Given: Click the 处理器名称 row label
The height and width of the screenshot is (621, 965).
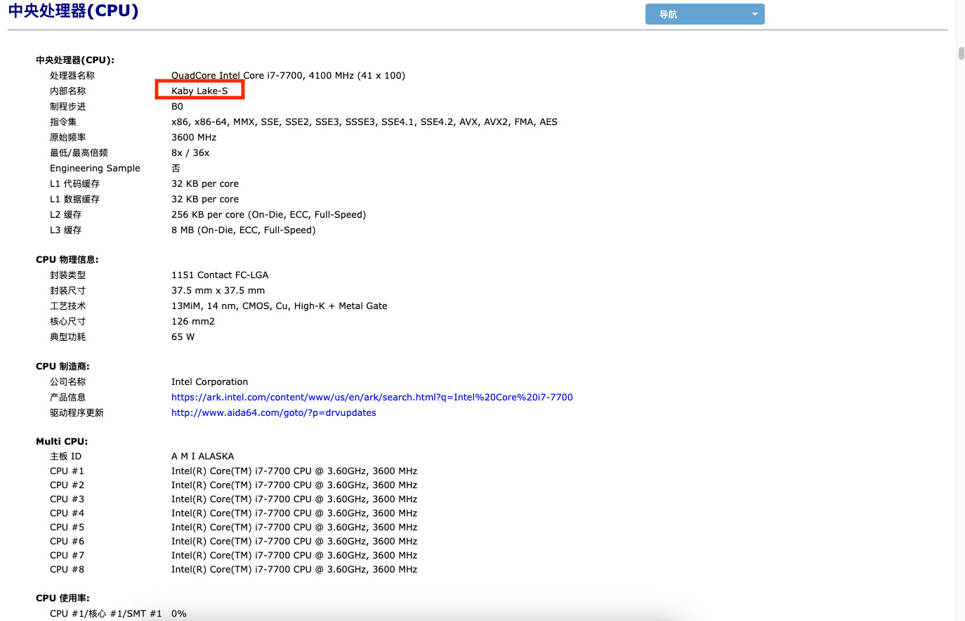Looking at the screenshot, I should click(x=72, y=75).
